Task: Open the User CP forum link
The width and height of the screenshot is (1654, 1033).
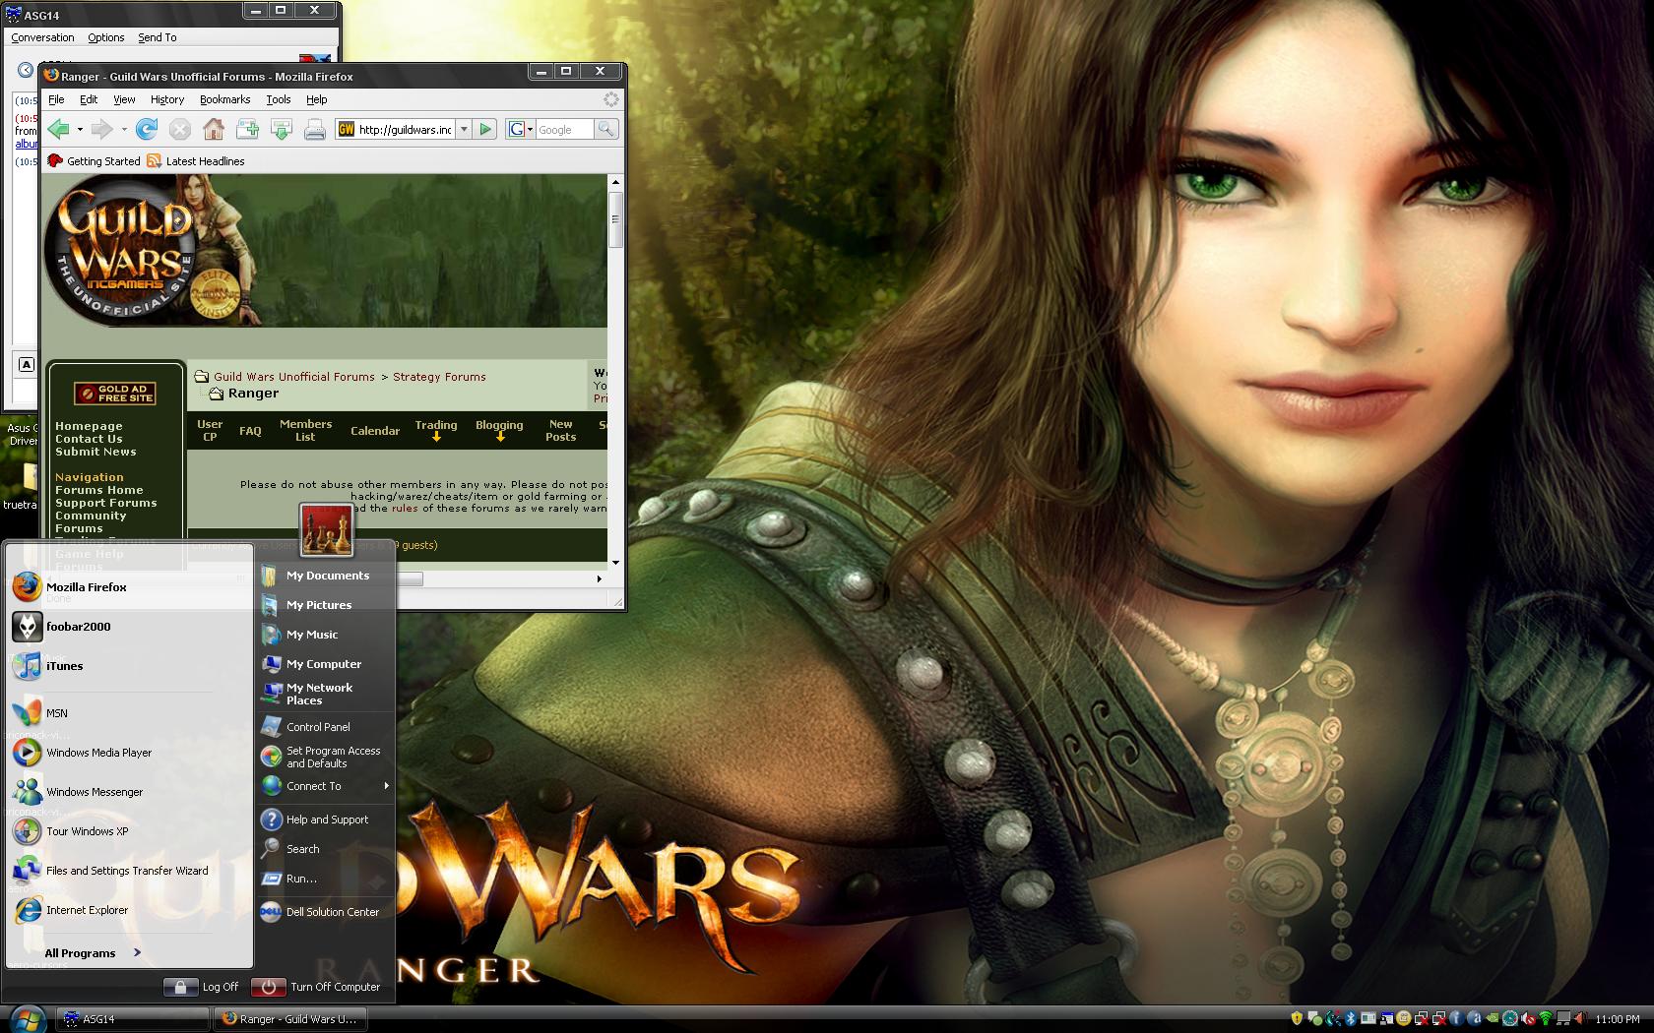Action: click(210, 430)
